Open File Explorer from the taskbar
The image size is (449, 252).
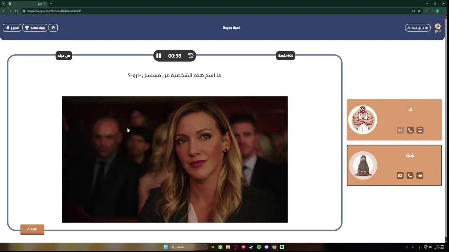point(228,247)
